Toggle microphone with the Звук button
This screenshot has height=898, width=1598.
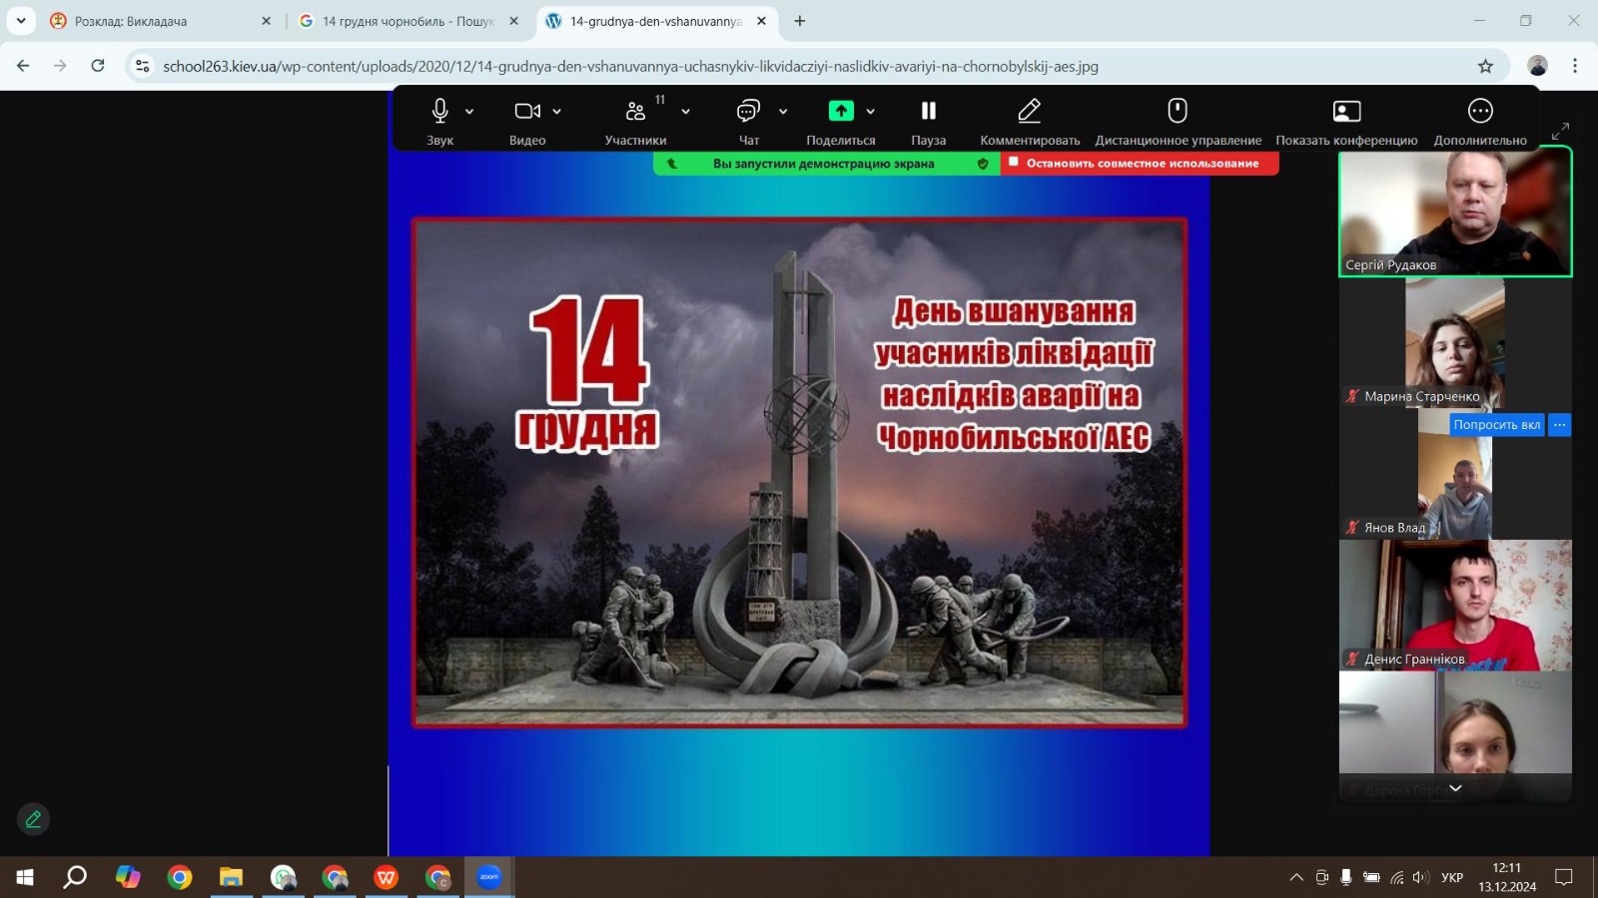(x=439, y=111)
